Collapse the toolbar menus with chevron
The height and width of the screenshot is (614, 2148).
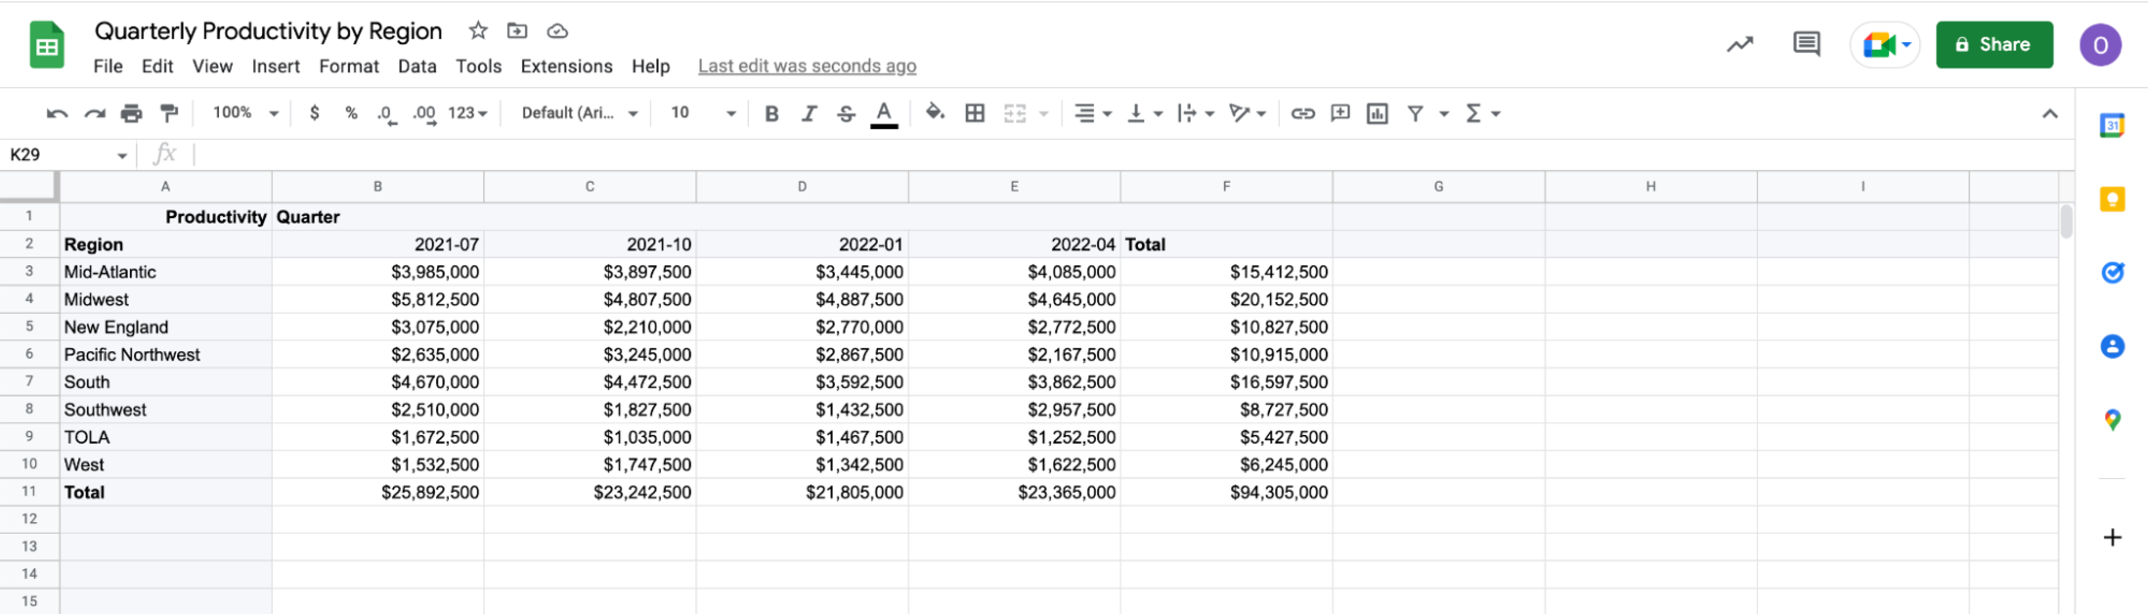(x=2050, y=113)
